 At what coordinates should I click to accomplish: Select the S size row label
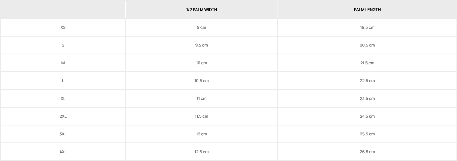coord(63,45)
